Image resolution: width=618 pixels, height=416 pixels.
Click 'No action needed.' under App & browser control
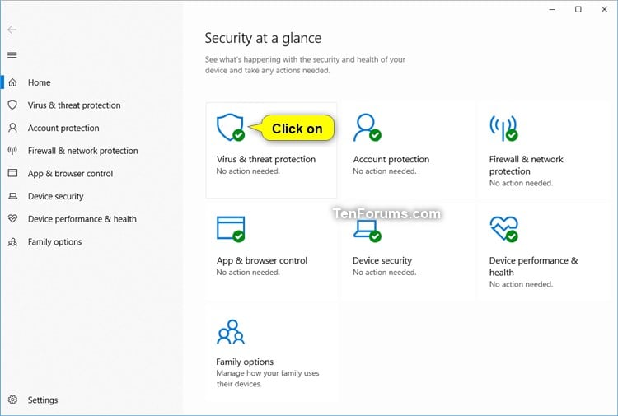coord(248,272)
